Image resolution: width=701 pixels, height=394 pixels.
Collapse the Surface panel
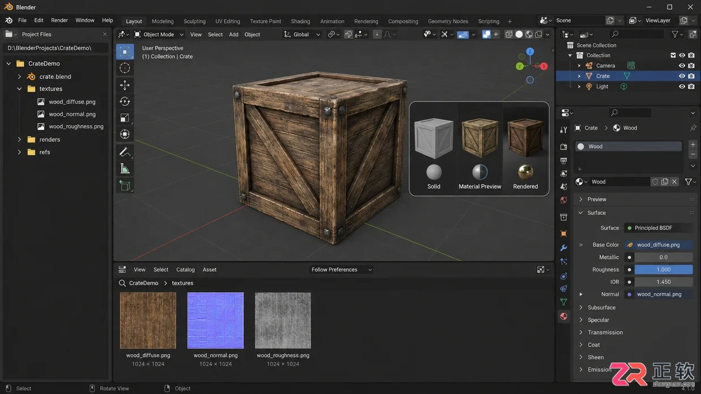point(581,213)
